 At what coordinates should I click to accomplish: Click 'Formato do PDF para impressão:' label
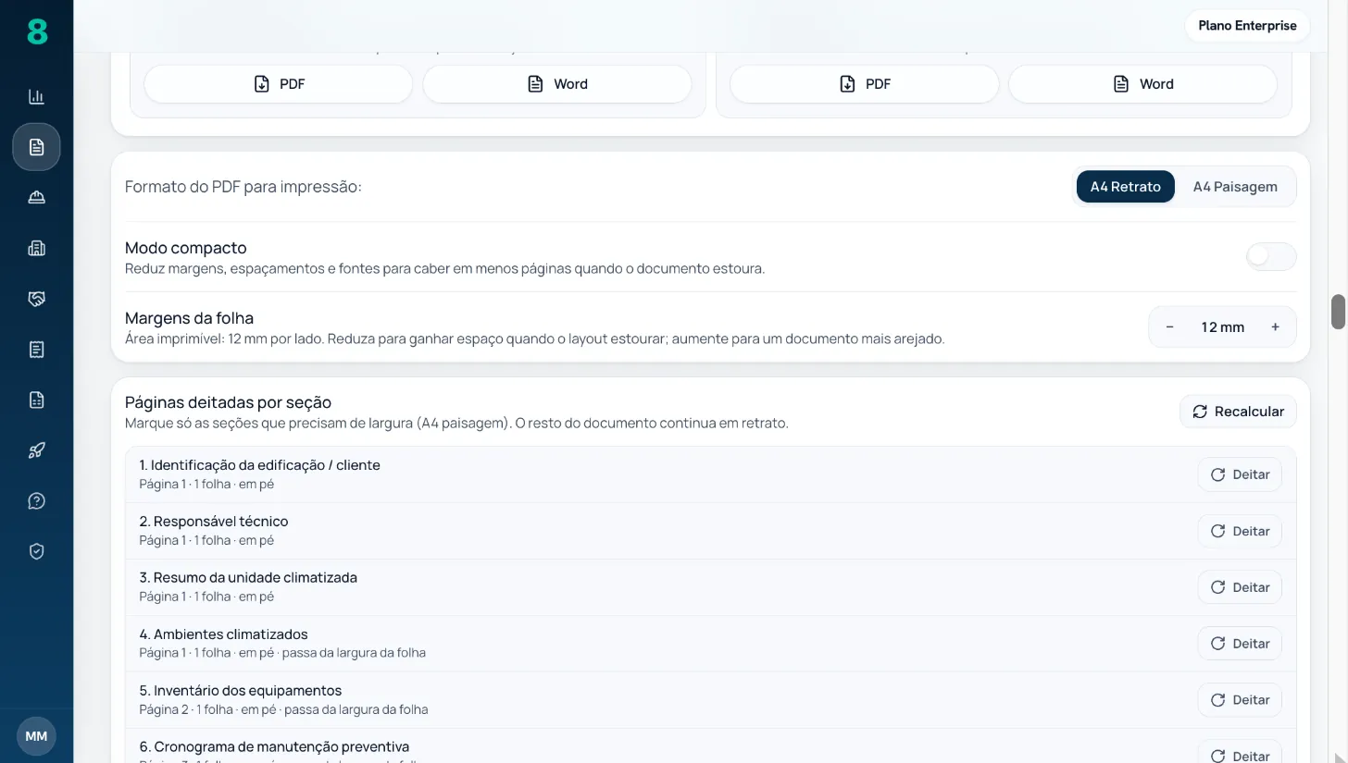(x=243, y=187)
